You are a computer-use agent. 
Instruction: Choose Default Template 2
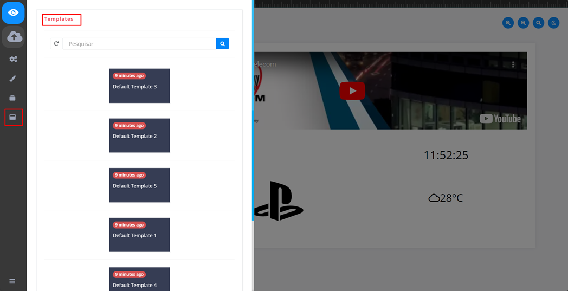tap(139, 135)
